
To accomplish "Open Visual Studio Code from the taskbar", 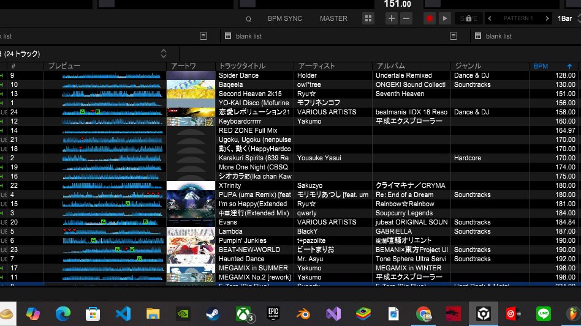I will 123,314.
